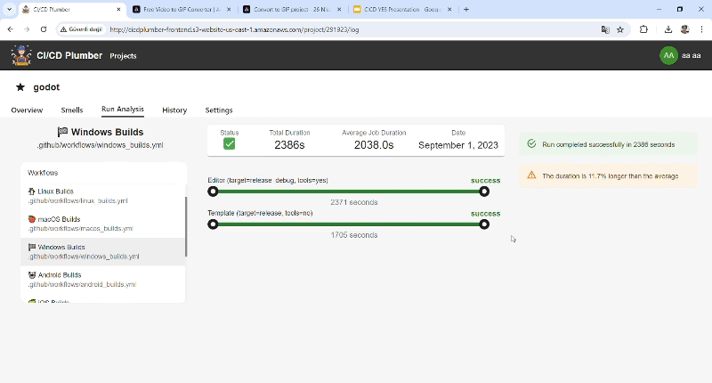
Task: Go back with the browser back arrow
Action: pyautogui.click(x=11, y=29)
